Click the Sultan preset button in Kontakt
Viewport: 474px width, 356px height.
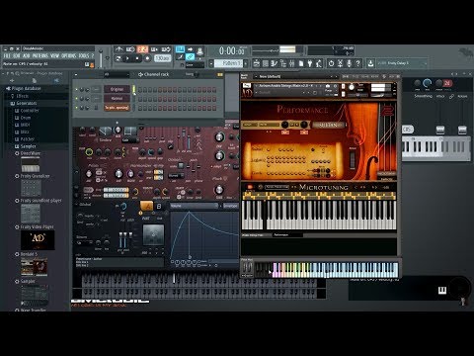[328, 125]
